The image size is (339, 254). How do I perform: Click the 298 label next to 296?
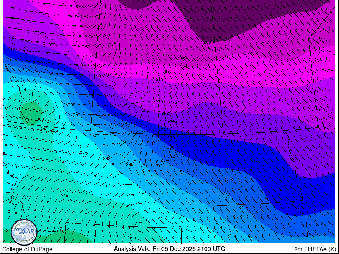click(x=44, y=129)
